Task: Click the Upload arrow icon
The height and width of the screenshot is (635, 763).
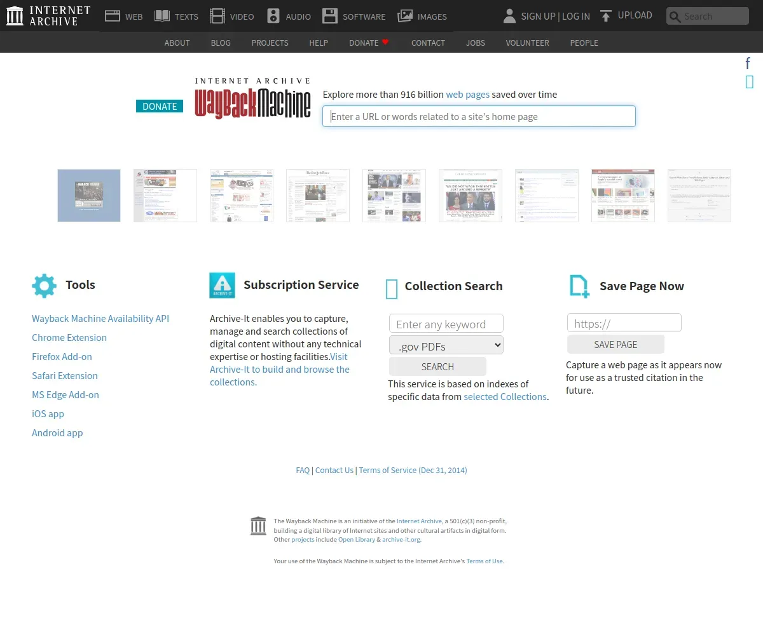Action: click(606, 16)
